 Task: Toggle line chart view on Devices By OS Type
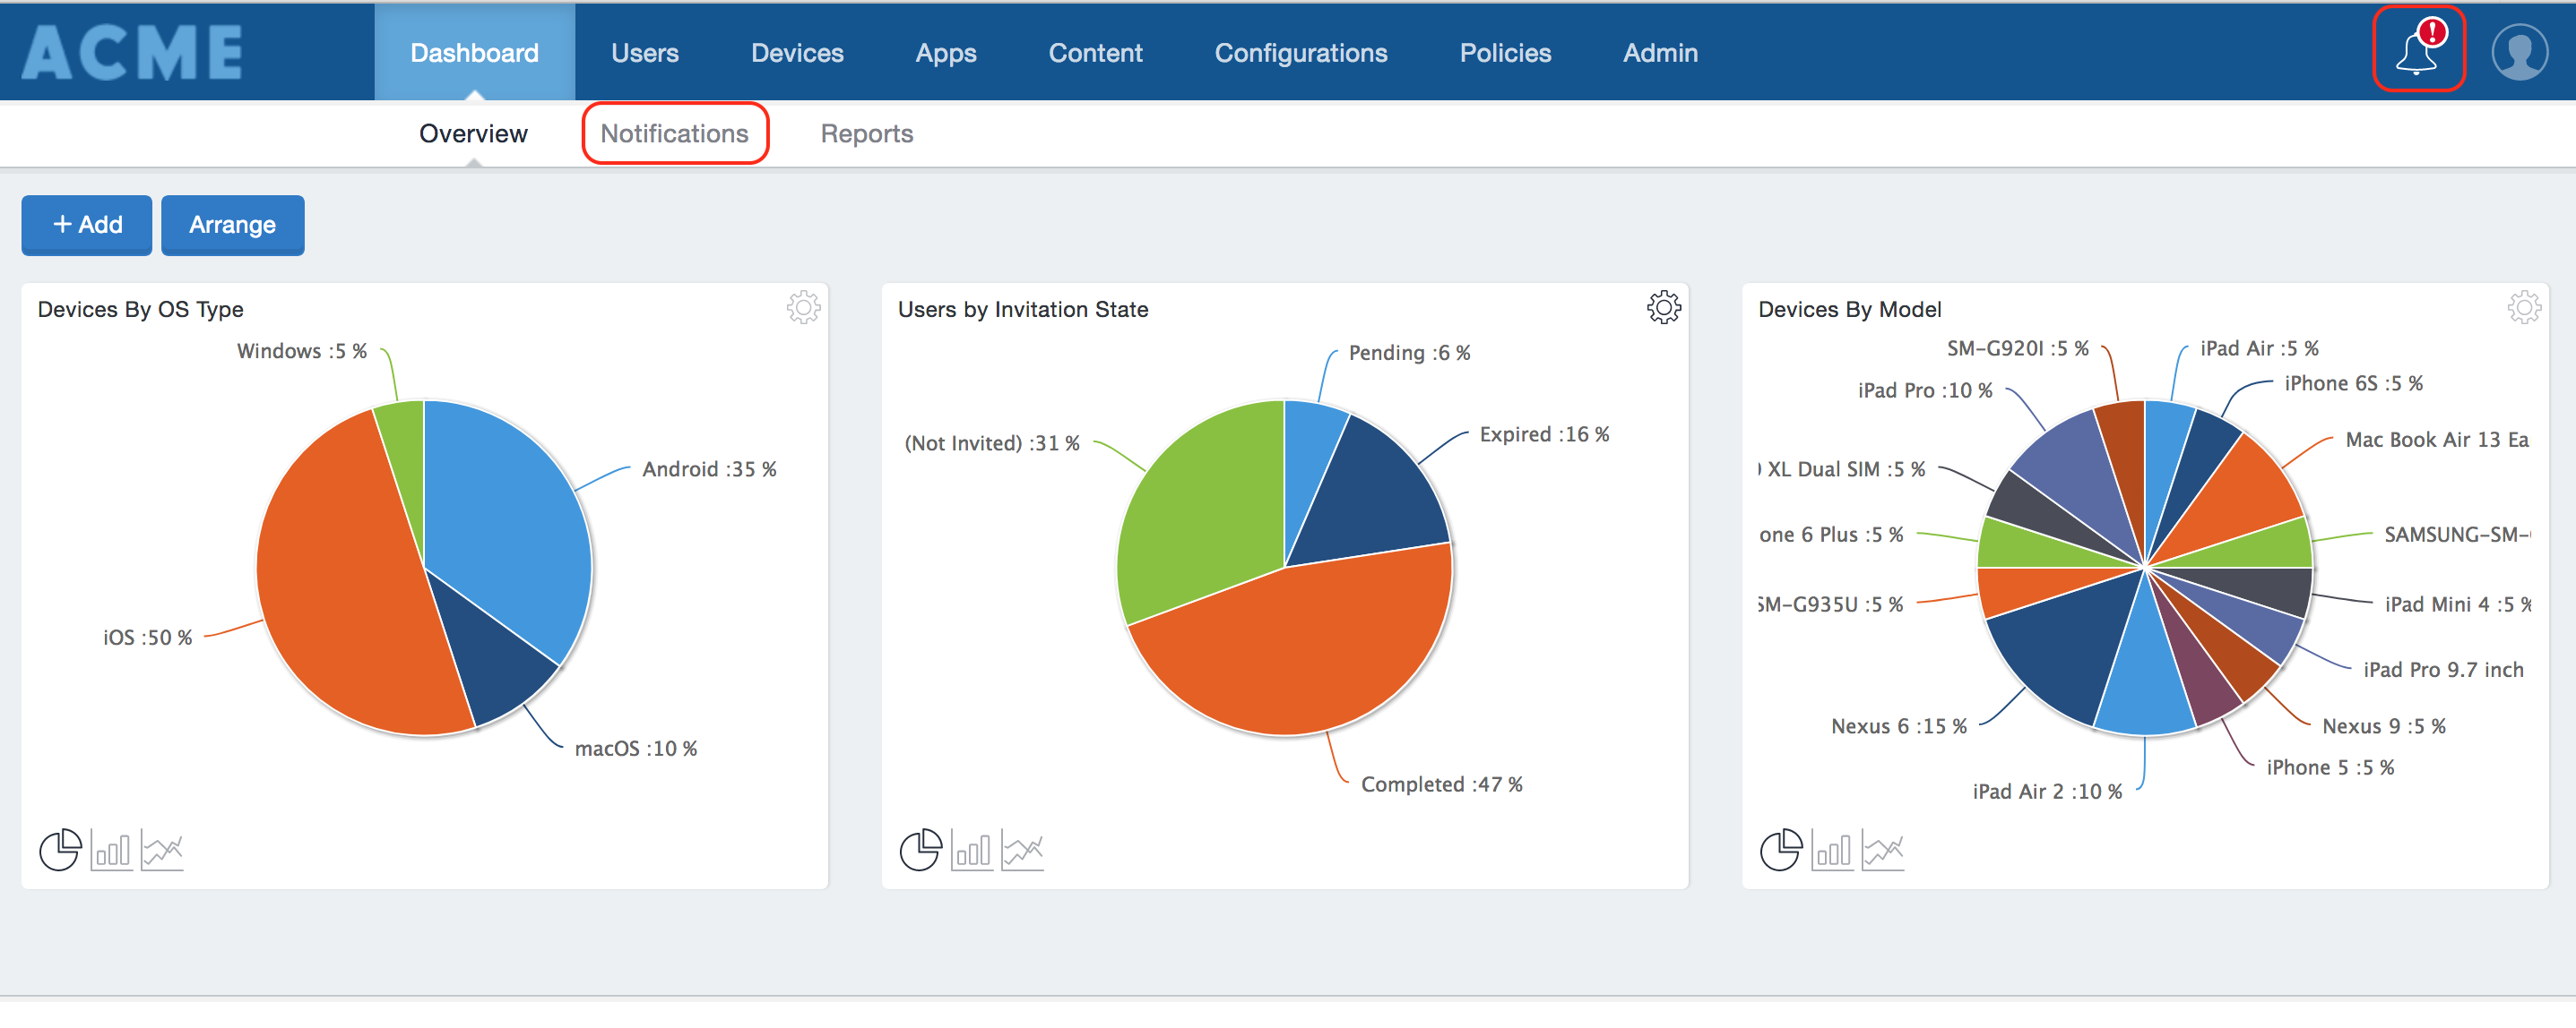click(x=163, y=852)
